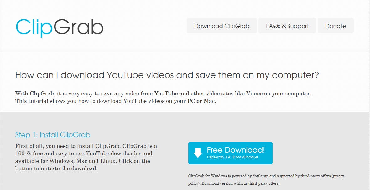Click the blue "Clip" part of logo
Screen dimensions: 370x190
pos(34,27)
